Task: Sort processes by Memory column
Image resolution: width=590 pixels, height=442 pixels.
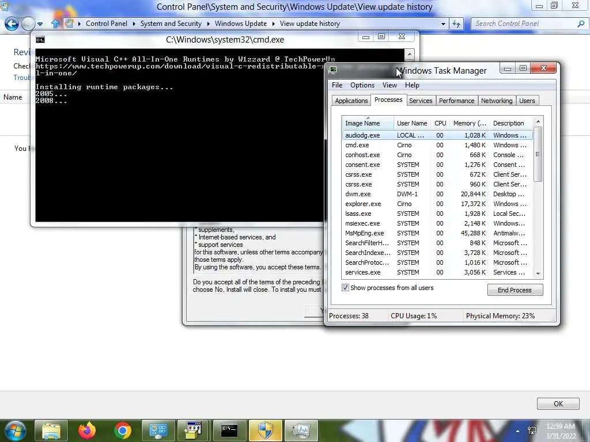Action: [x=470, y=123]
